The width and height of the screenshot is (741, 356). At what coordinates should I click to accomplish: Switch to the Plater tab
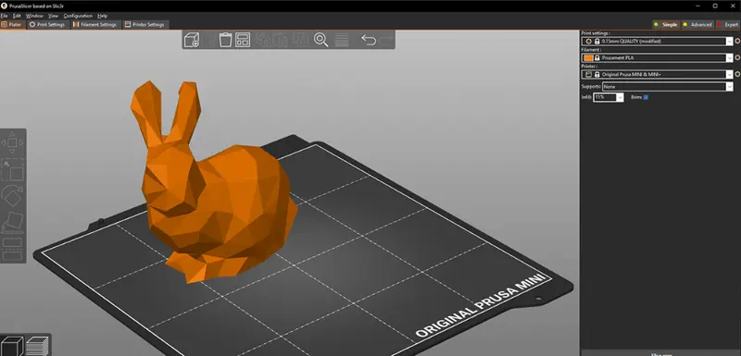(12, 25)
